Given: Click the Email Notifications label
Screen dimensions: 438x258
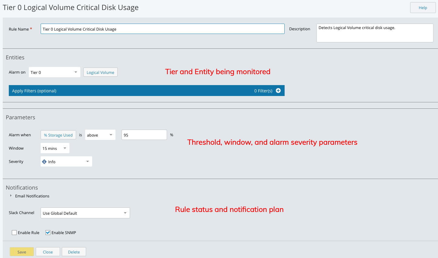Looking at the screenshot, I should click(32, 196).
